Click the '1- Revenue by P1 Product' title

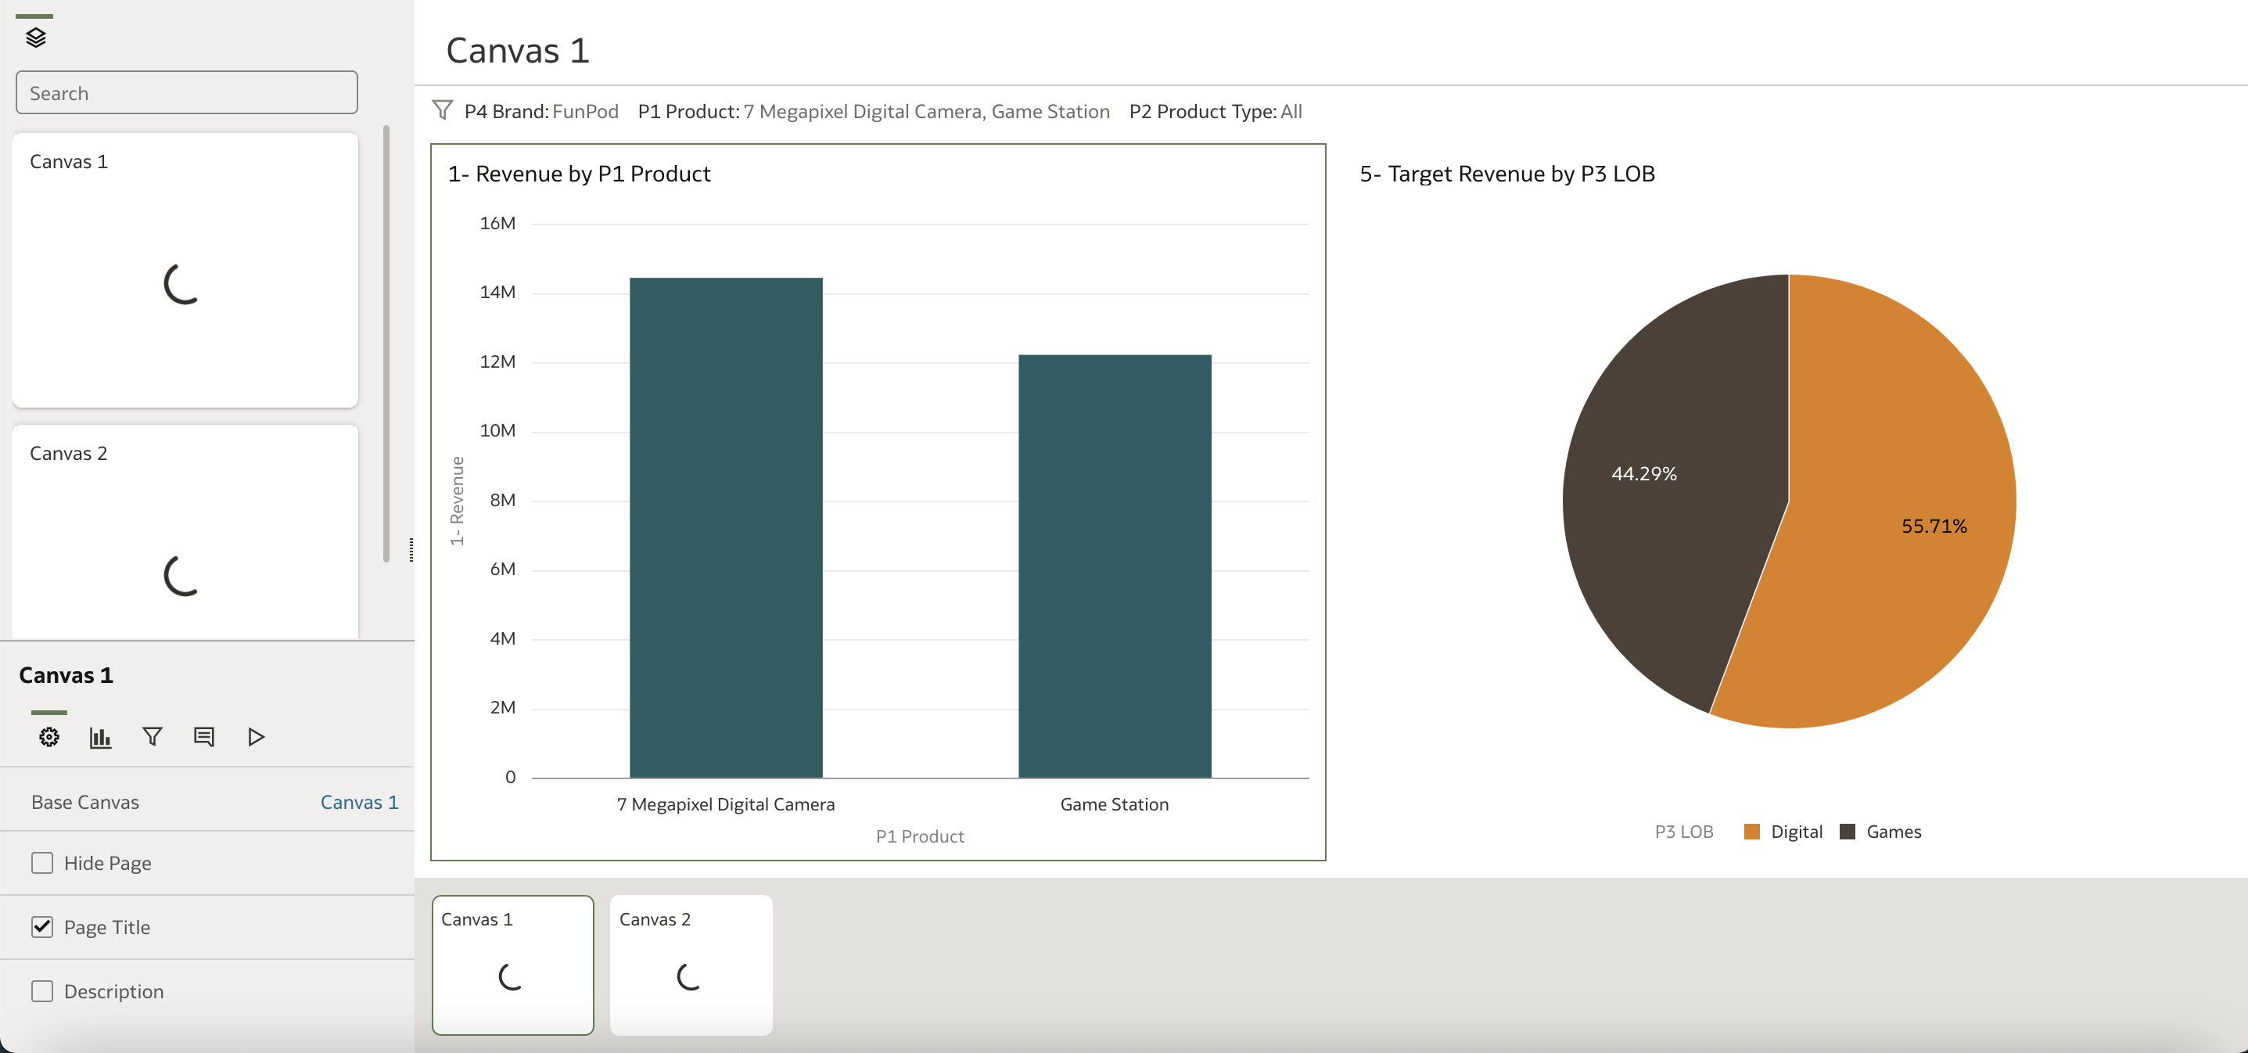(x=580, y=174)
